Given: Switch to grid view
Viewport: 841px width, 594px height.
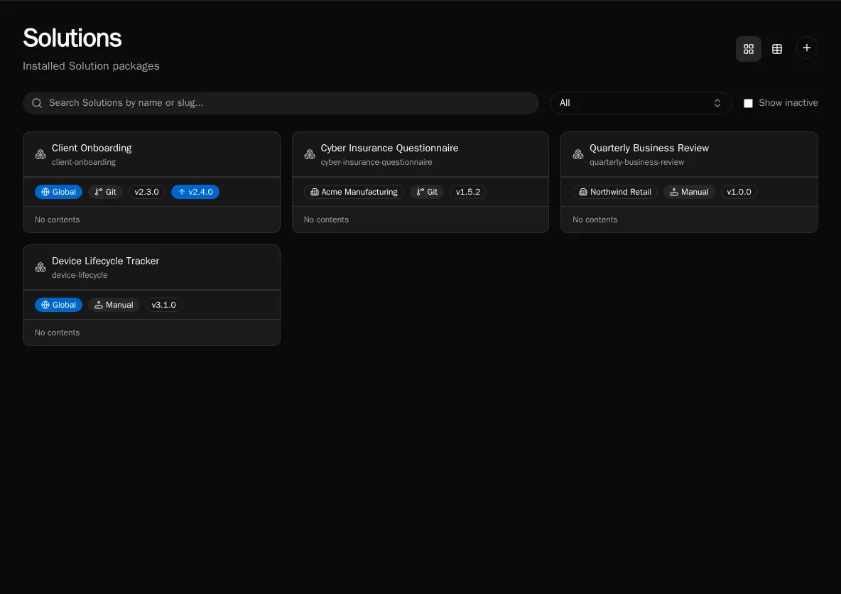Looking at the screenshot, I should [x=748, y=49].
